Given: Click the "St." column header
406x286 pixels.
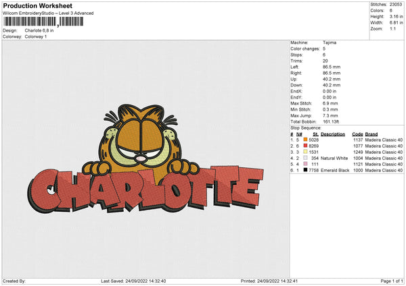Looking at the screenshot, I should pos(315,134).
